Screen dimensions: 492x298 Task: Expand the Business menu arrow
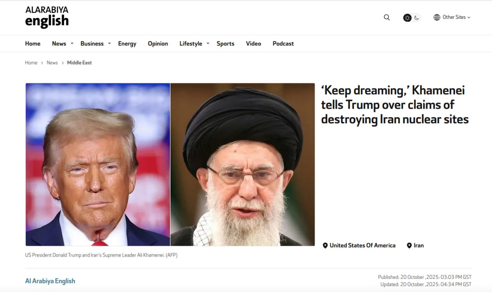tap(109, 43)
